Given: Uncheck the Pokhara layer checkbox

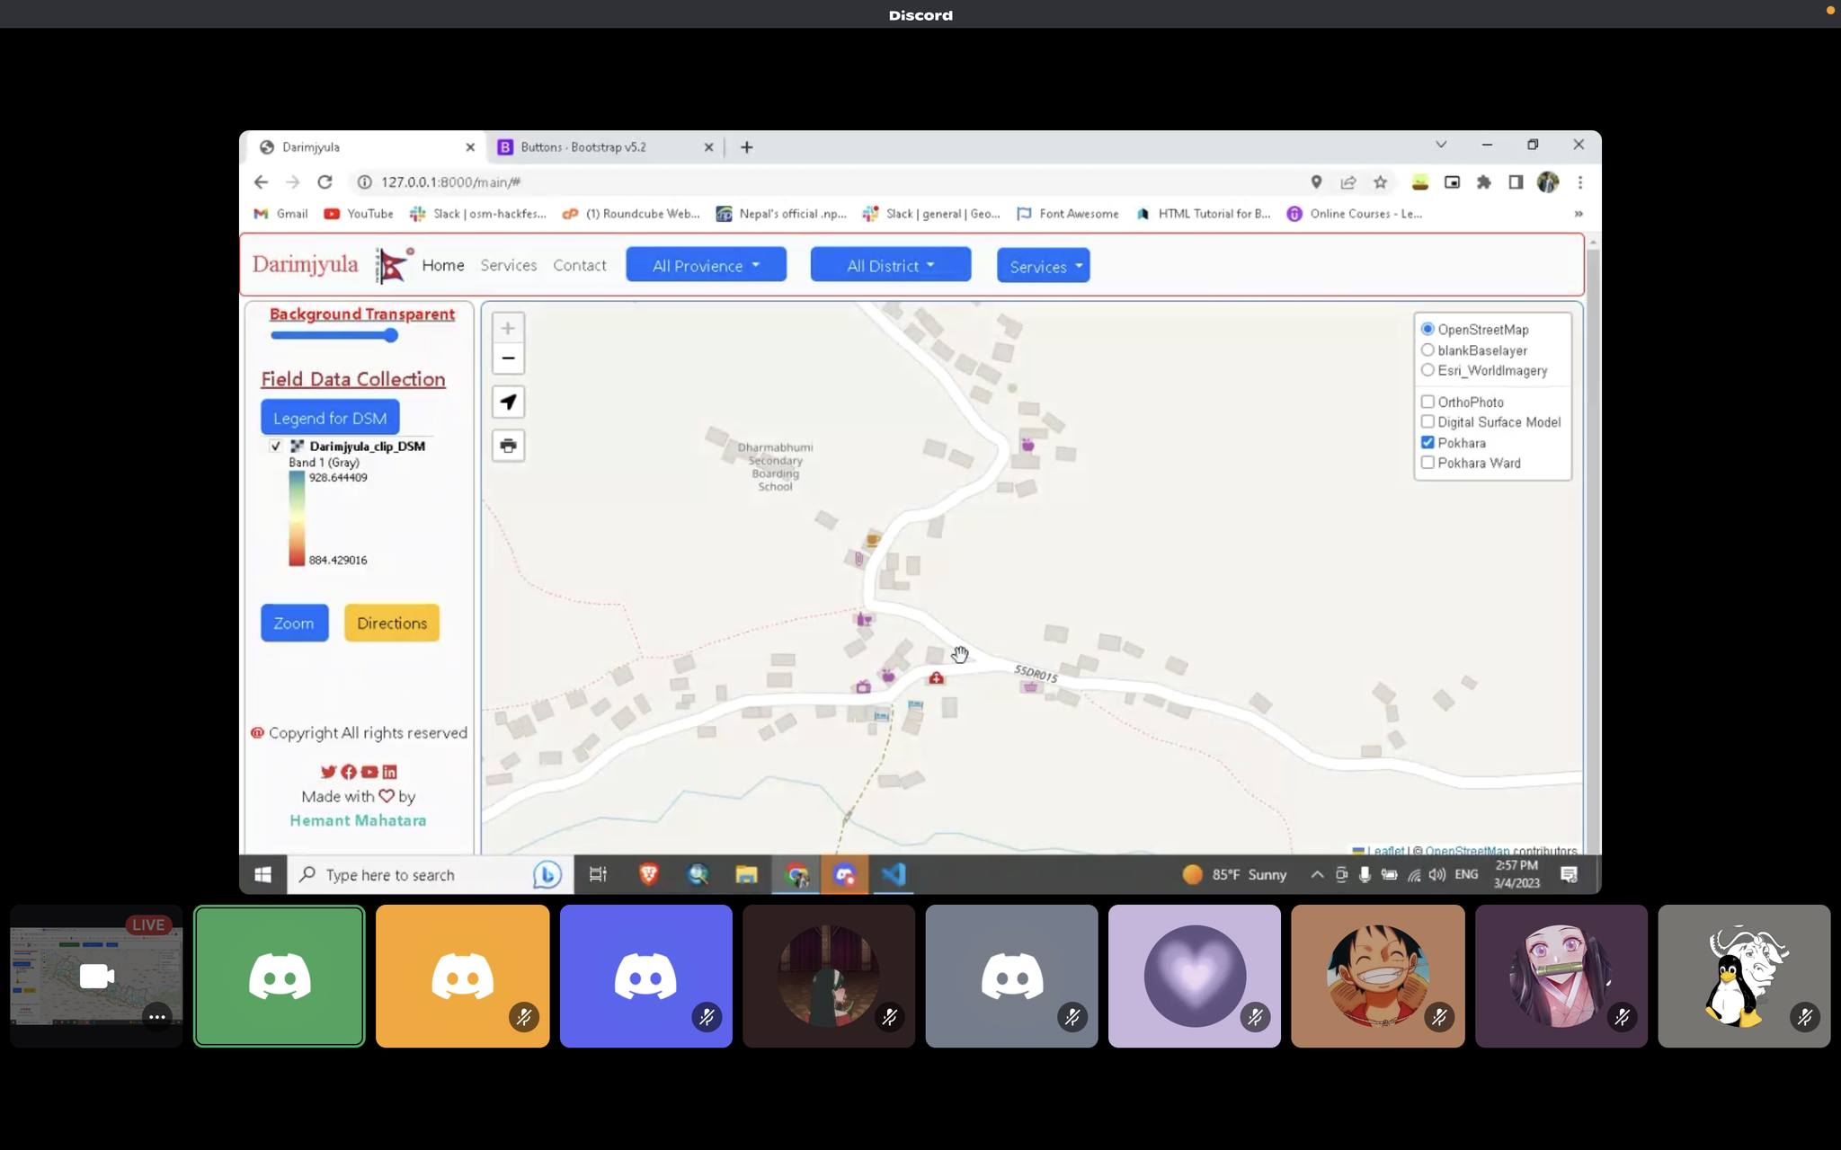Looking at the screenshot, I should (x=1427, y=442).
